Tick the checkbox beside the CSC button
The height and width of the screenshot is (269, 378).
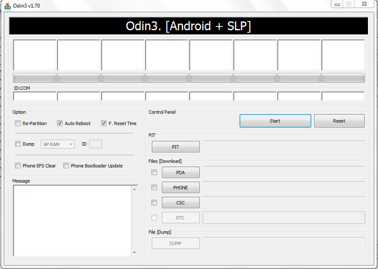pos(154,202)
